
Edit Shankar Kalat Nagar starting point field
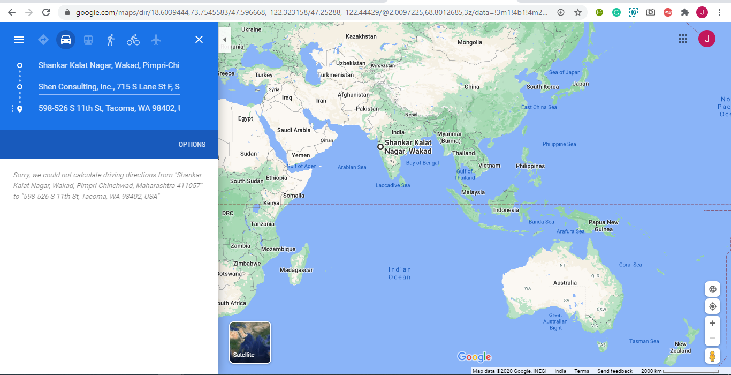[109, 65]
